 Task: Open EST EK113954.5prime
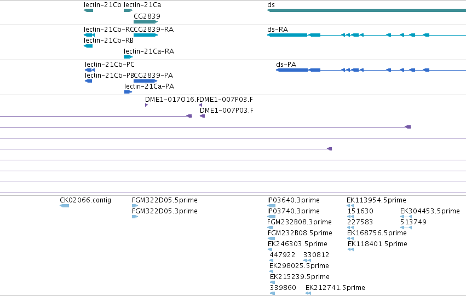tap(350, 206)
